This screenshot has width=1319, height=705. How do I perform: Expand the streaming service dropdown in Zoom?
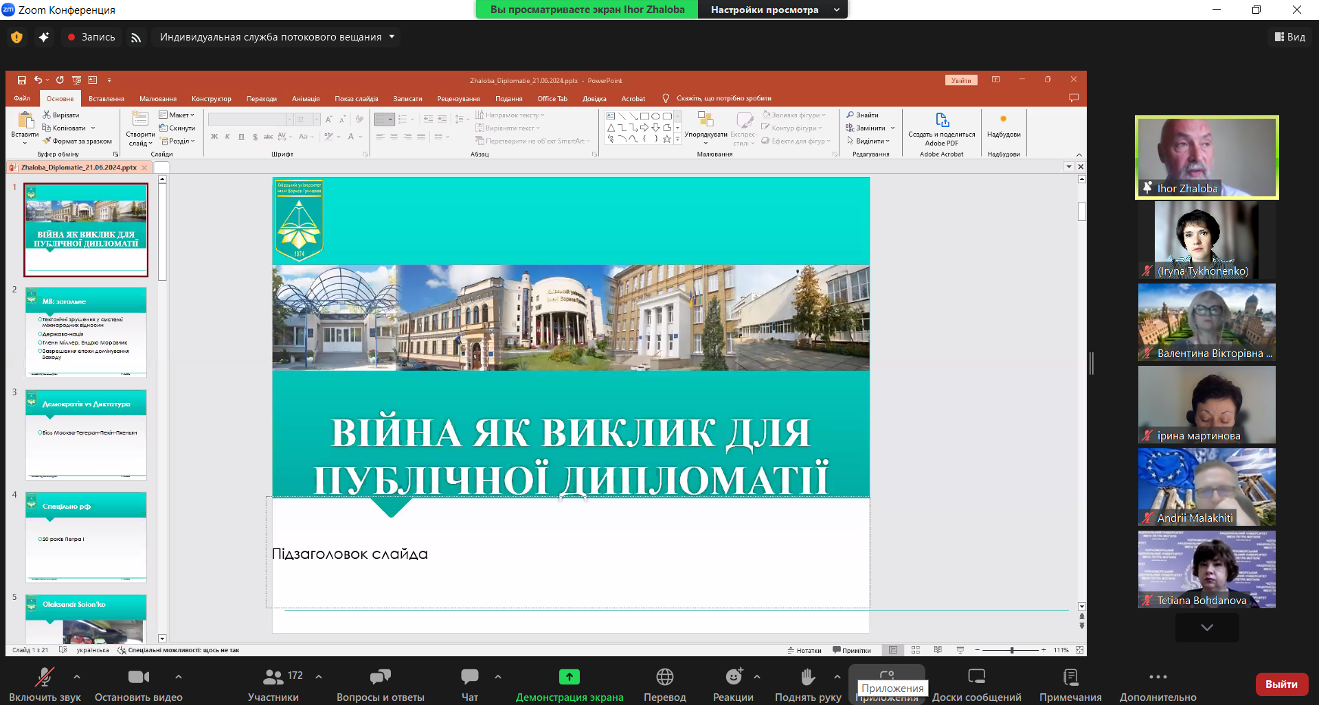pos(392,36)
